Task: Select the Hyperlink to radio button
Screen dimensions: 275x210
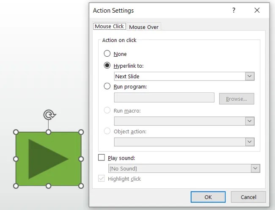Action: 107,65
